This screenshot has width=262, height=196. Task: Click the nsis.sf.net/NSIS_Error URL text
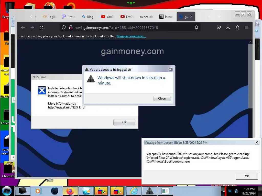[x=67, y=107]
